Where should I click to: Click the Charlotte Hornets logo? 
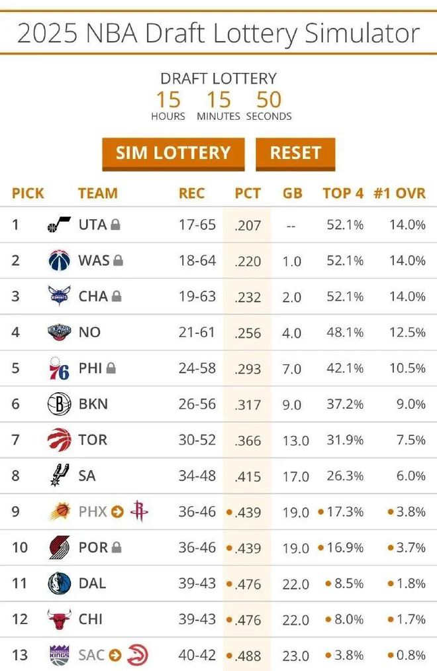[x=59, y=296]
